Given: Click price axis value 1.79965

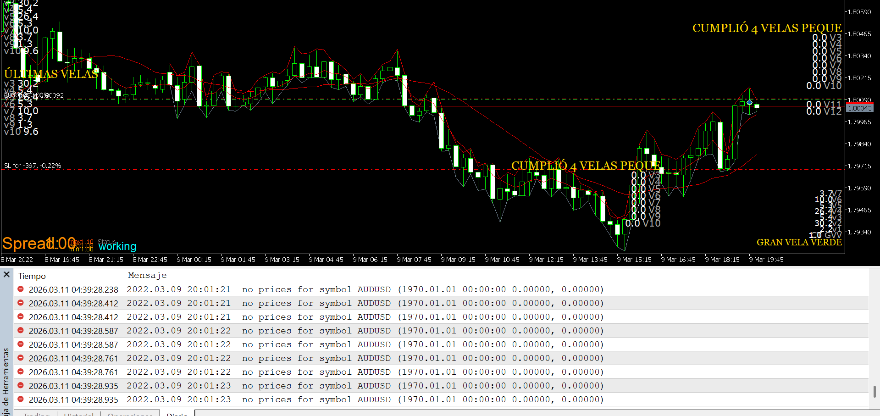Looking at the screenshot, I should (x=859, y=122).
